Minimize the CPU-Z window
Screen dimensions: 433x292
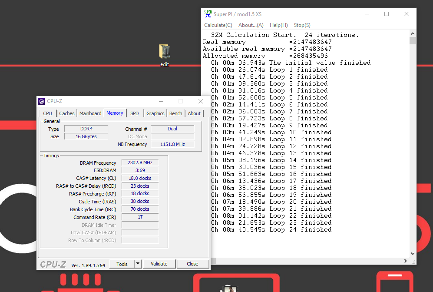(161, 101)
